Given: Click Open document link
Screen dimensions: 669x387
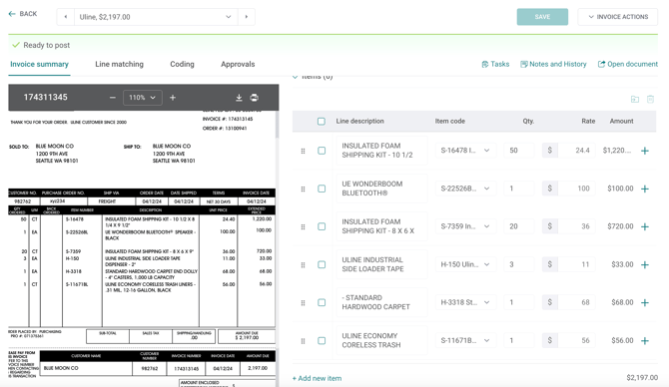Looking at the screenshot, I should [628, 64].
